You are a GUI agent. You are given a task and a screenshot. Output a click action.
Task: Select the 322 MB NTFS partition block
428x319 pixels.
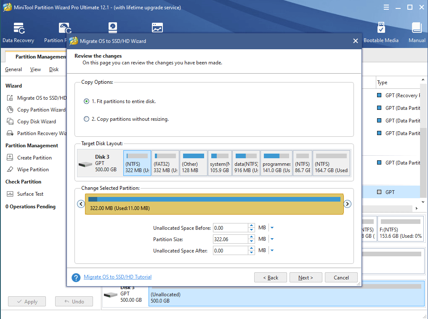137,163
